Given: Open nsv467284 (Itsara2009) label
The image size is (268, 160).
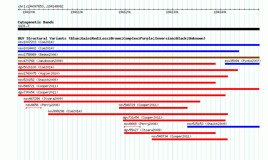Looking at the screenshot, I should click(x=43, y=99).
